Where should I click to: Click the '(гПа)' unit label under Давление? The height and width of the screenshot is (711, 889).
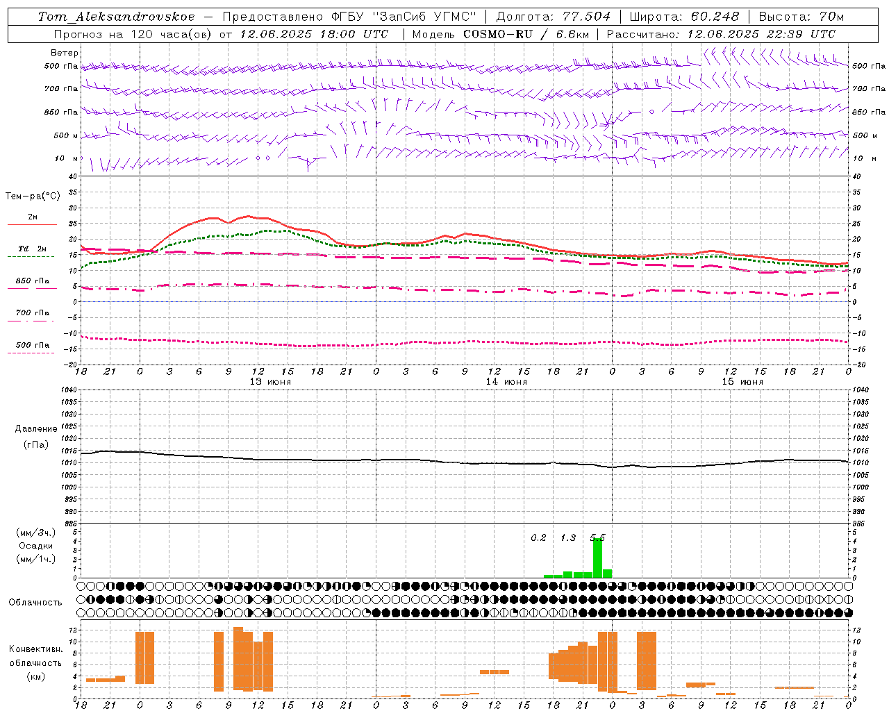pyautogui.click(x=35, y=445)
